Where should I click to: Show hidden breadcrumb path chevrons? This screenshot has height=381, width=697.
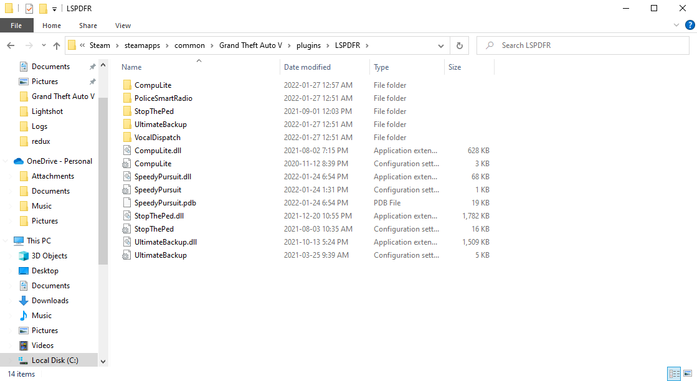click(x=82, y=45)
